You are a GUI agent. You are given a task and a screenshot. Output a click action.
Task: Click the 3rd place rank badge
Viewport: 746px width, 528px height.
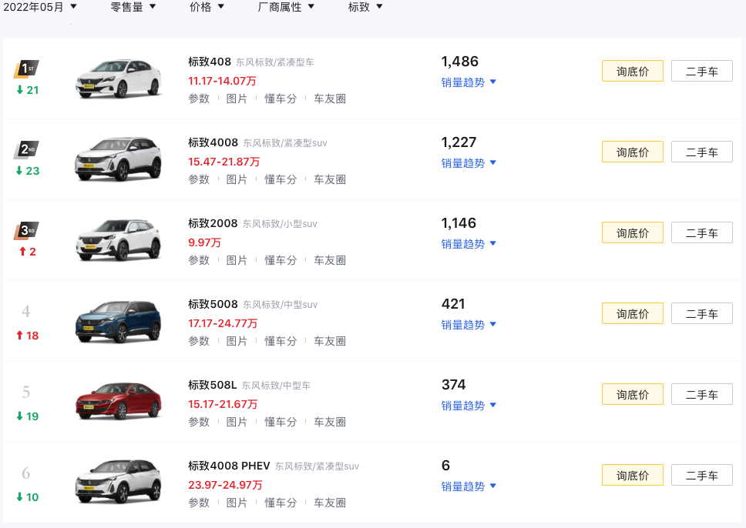[26, 231]
